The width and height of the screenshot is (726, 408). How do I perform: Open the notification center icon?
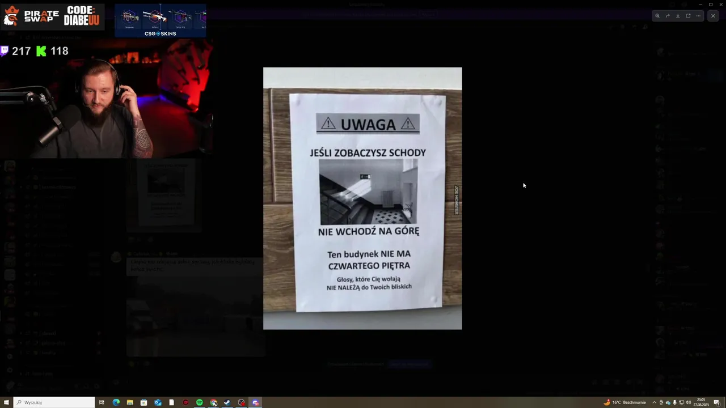(x=717, y=402)
